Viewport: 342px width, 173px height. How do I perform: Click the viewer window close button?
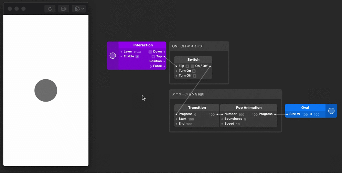(x=10, y=9)
